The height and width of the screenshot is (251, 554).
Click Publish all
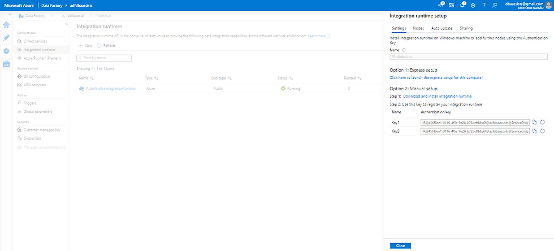click(100, 16)
